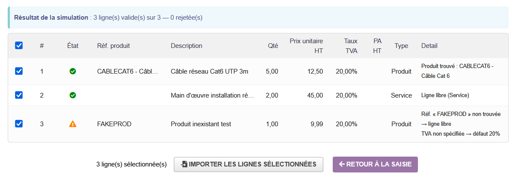
Task: Click green valid status icon on row 1
Action: (73, 71)
